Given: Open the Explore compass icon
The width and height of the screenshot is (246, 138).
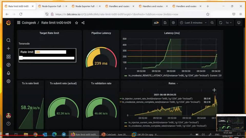Looking at the screenshot, I should tap(8, 65).
